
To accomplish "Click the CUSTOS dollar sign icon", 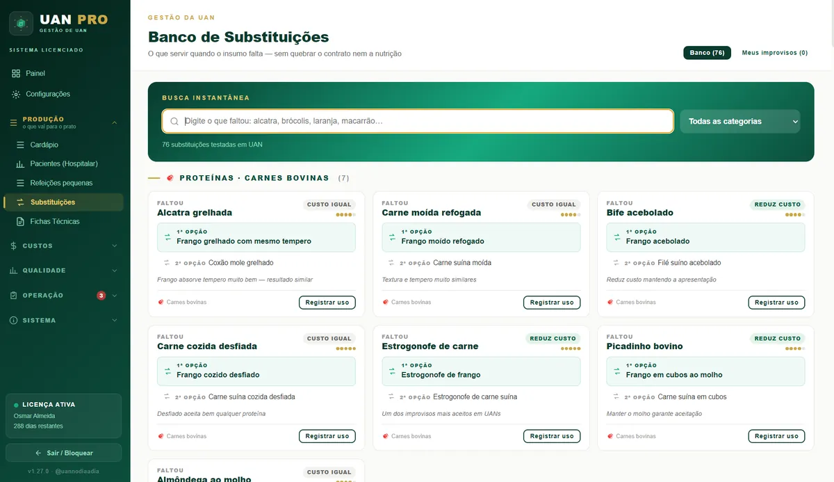I will [14, 246].
